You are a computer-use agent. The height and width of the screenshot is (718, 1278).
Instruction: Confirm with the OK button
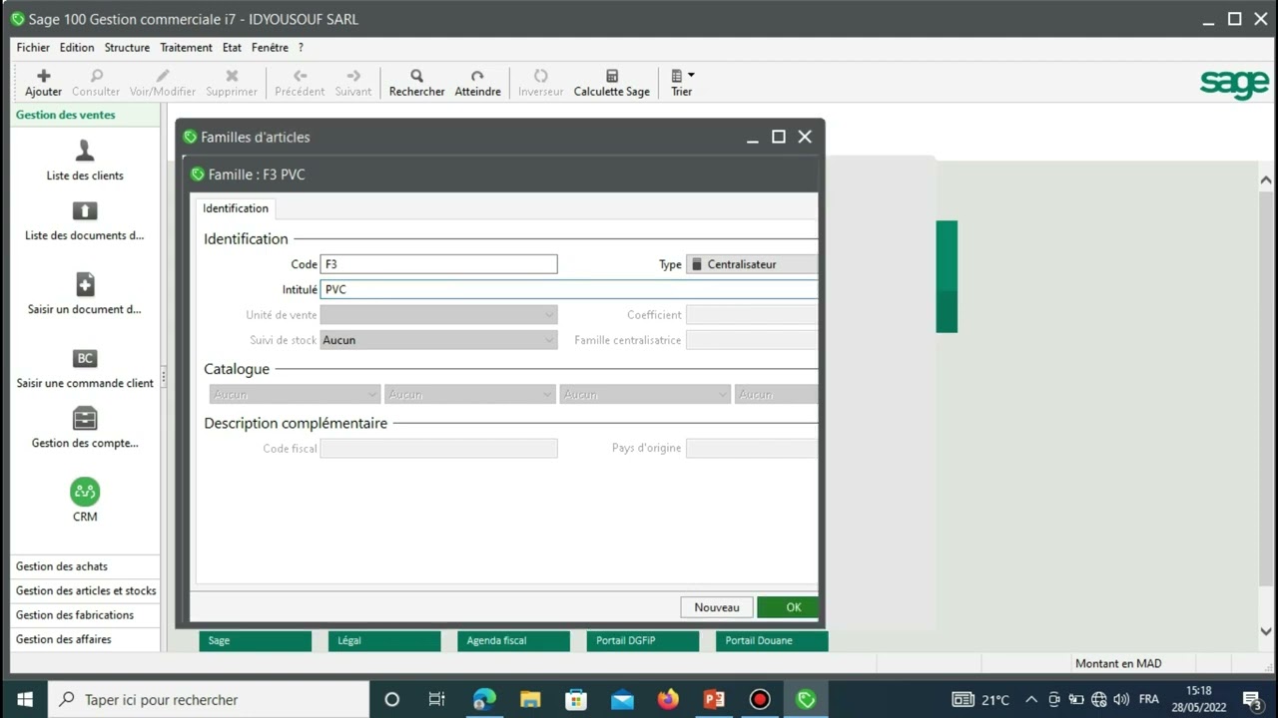click(788, 607)
